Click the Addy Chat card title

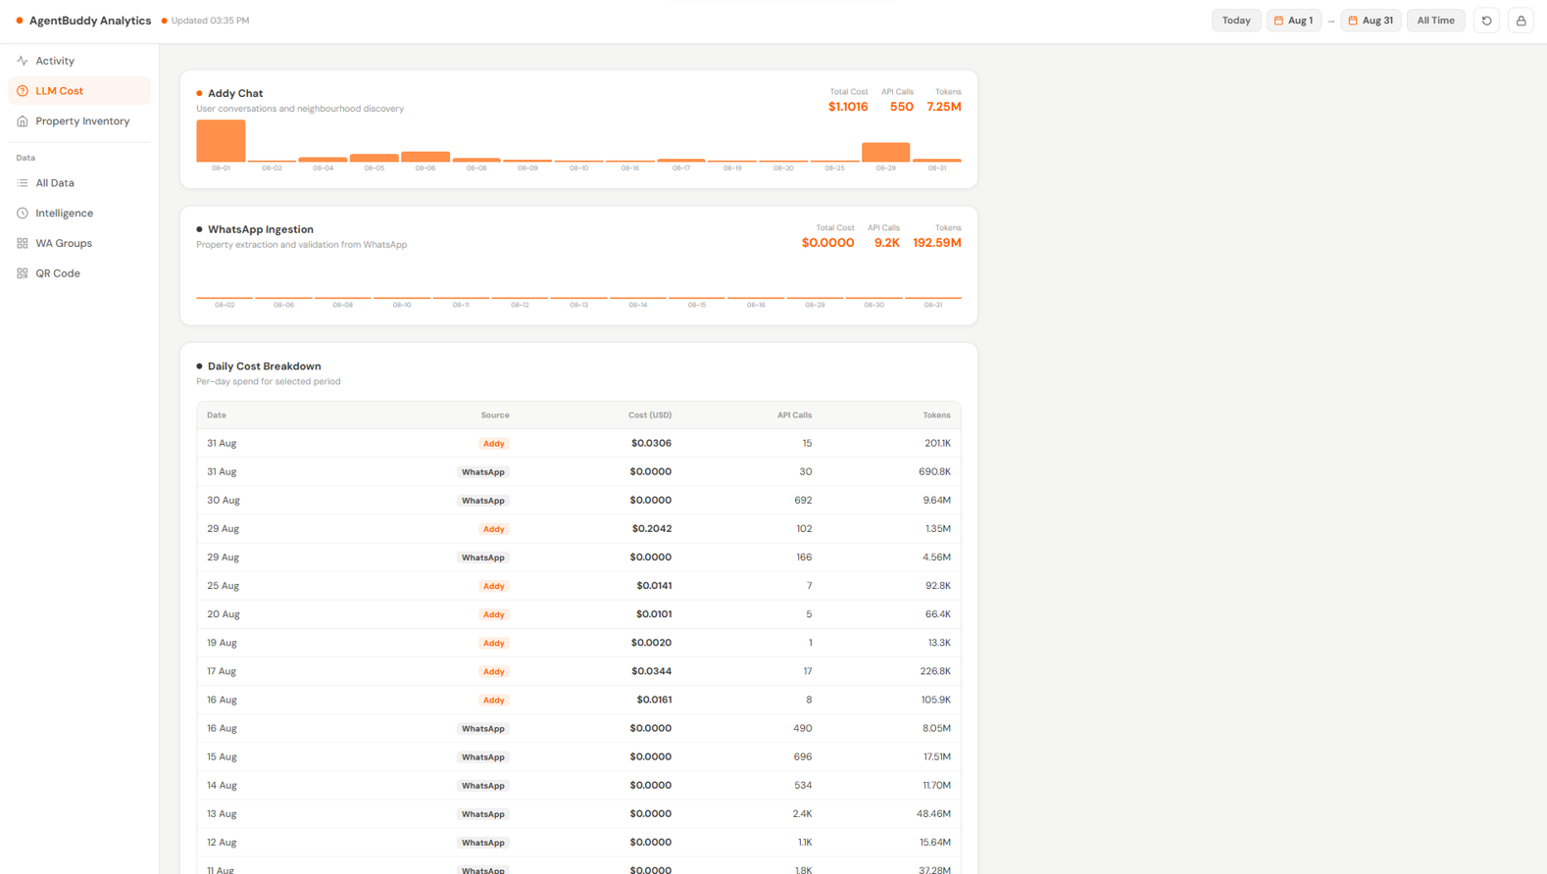click(235, 94)
